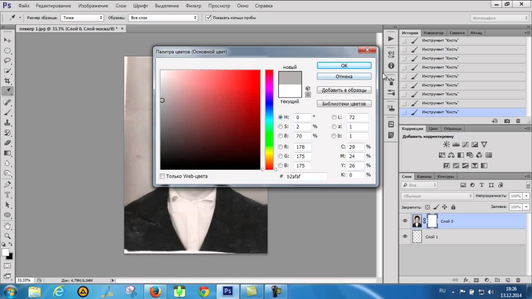Select the Zoom tool
532x299 pixels.
coord(7,236)
